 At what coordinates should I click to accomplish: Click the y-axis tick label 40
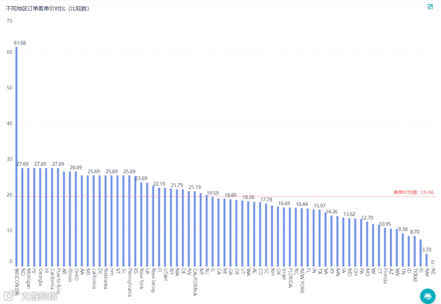pos(9,124)
